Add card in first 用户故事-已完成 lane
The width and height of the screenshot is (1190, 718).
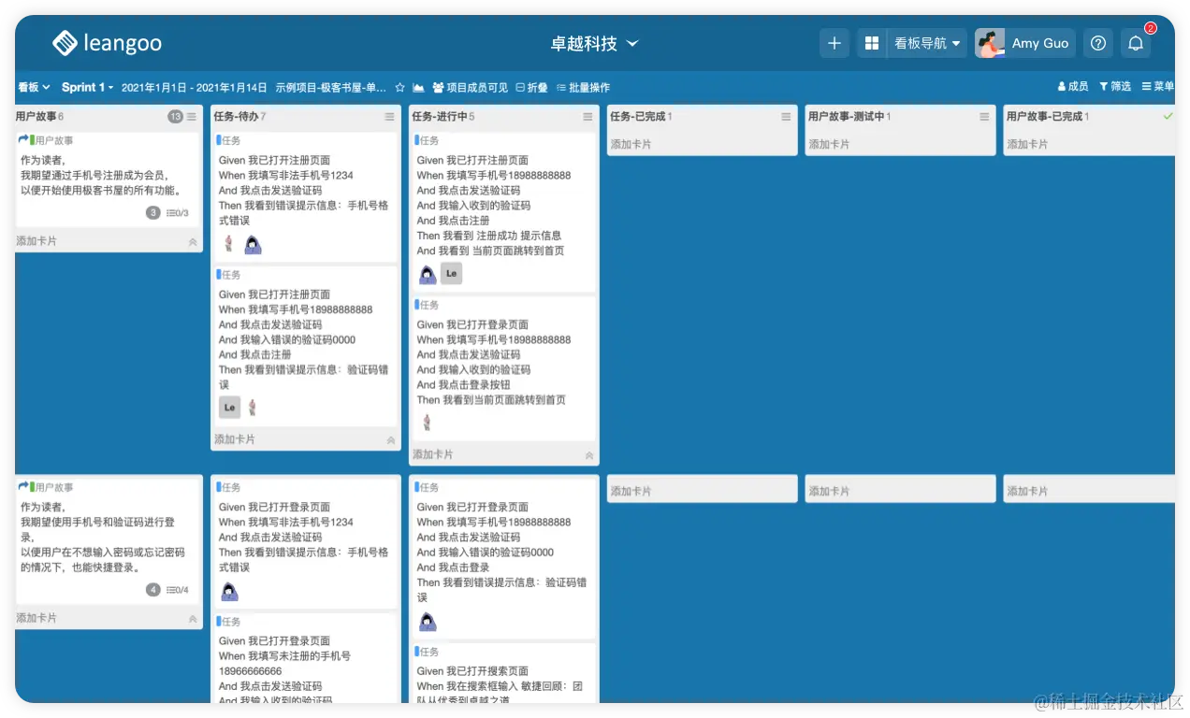(x=1028, y=145)
